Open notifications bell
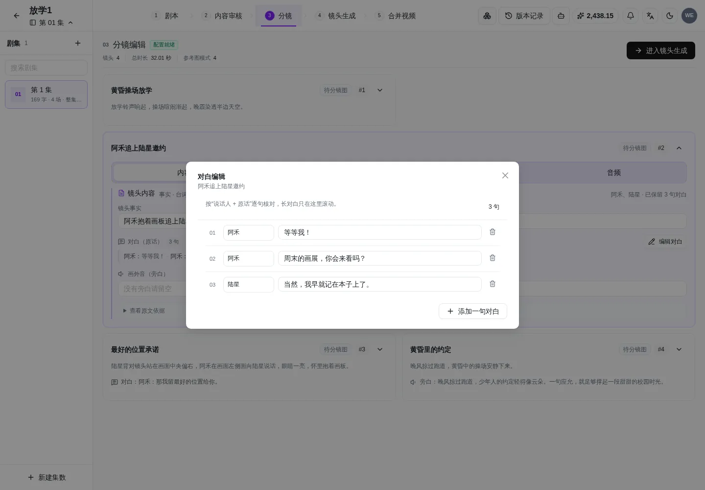This screenshot has width=705, height=490. tap(631, 16)
